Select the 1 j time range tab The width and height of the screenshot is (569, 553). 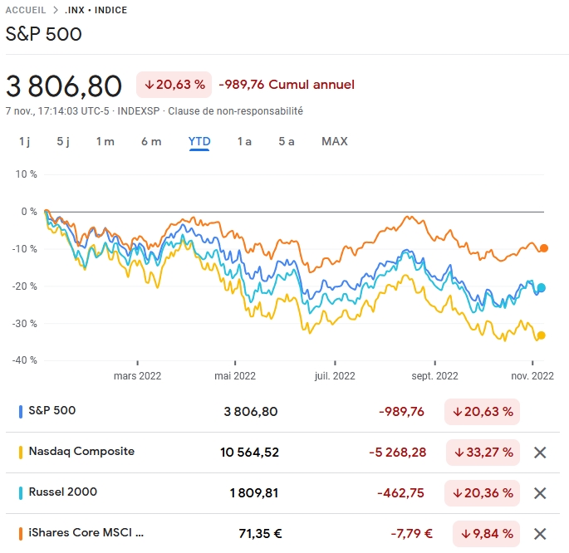pos(25,141)
